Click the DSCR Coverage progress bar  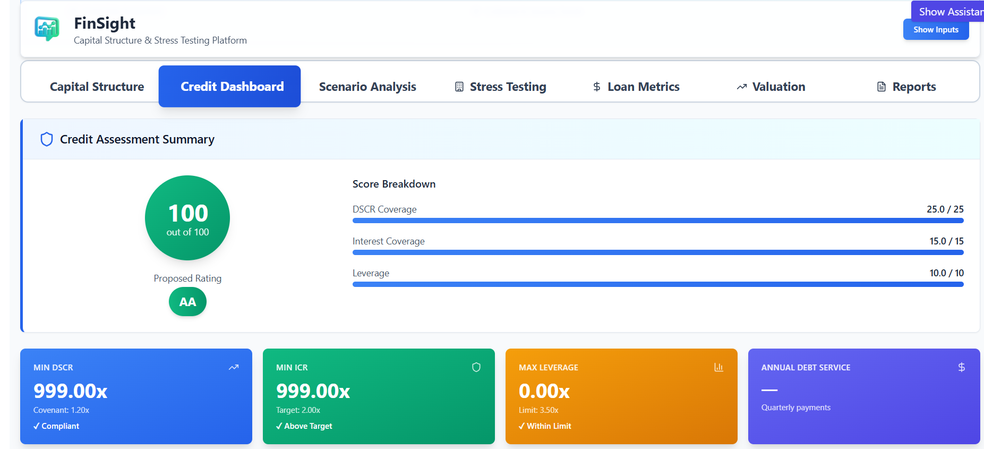tap(657, 221)
